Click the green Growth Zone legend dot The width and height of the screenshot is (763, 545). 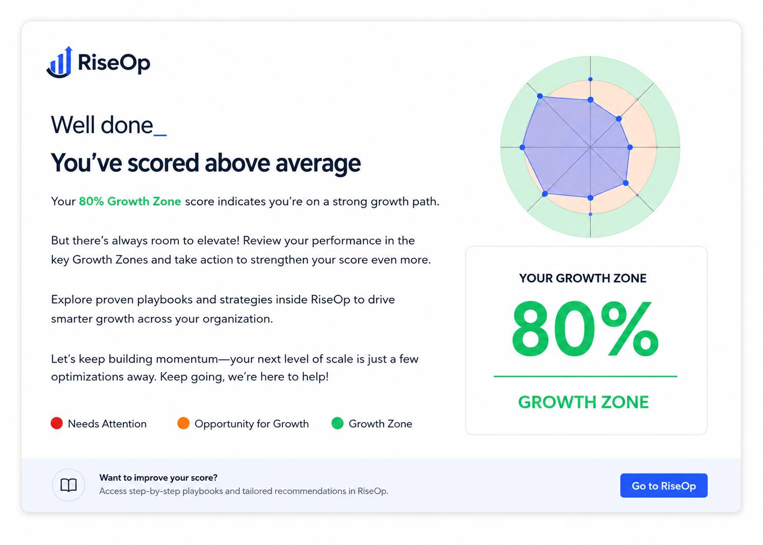click(337, 423)
